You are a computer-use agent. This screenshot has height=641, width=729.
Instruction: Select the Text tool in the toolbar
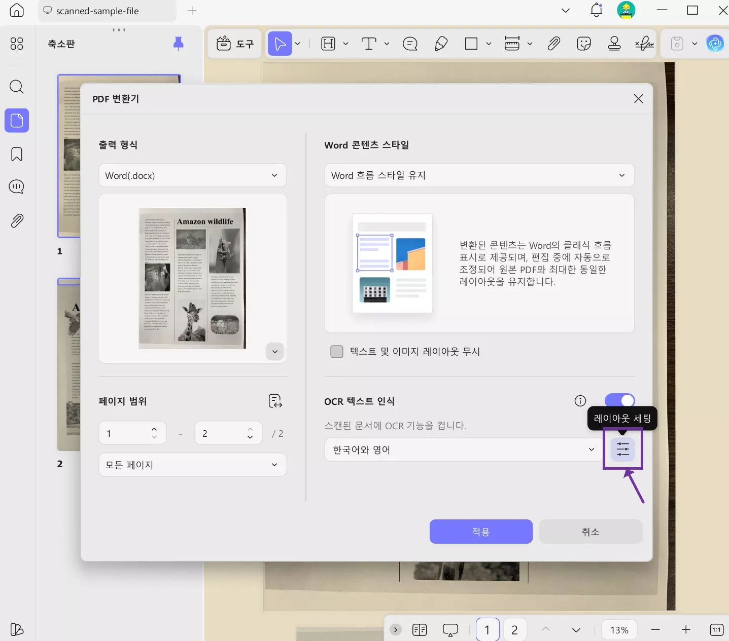point(369,44)
